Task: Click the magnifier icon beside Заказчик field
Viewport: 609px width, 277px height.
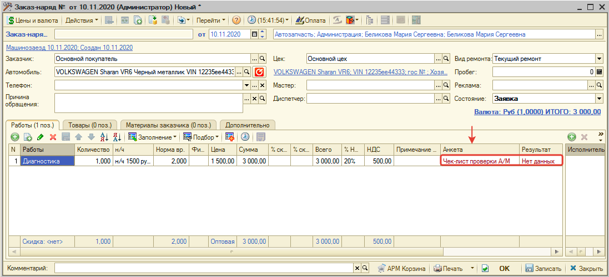Action: 262,59
